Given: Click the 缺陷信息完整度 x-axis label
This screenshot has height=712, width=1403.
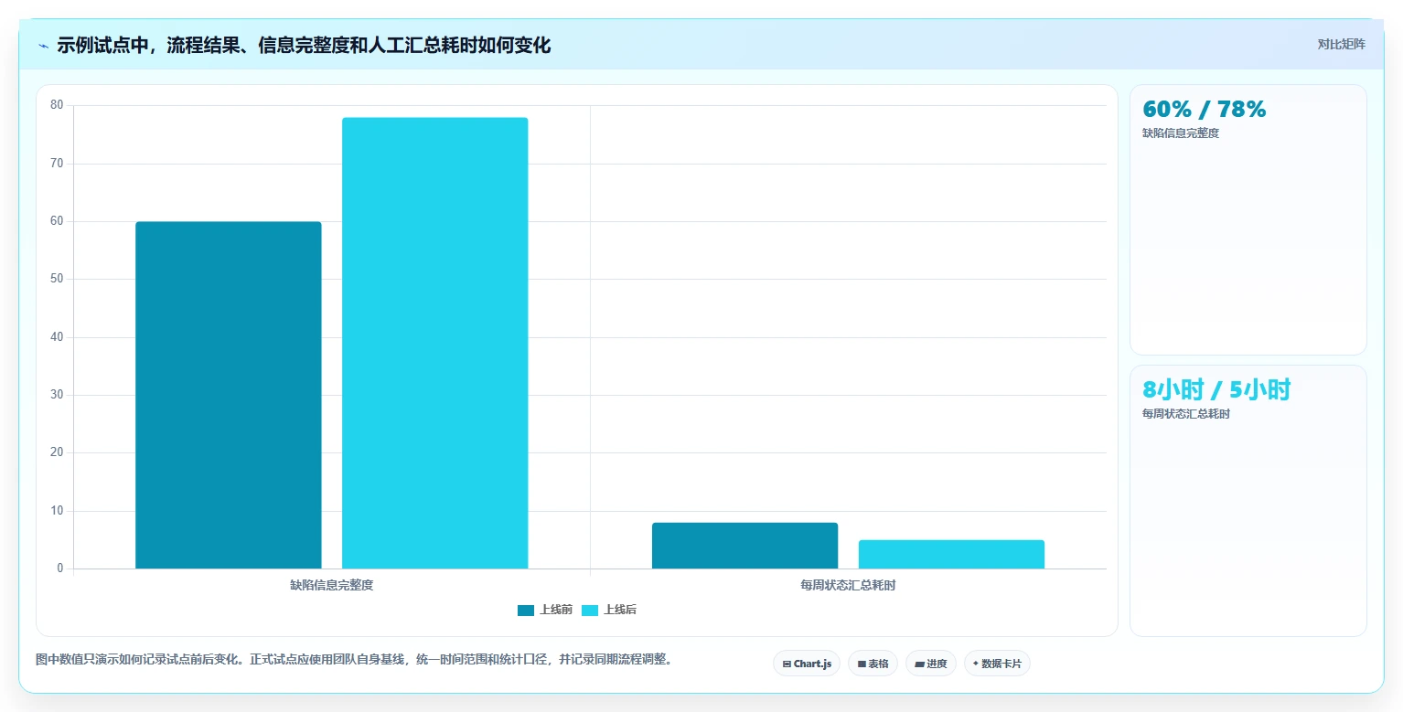Looking at the screenshot, I should pos(332,585).
